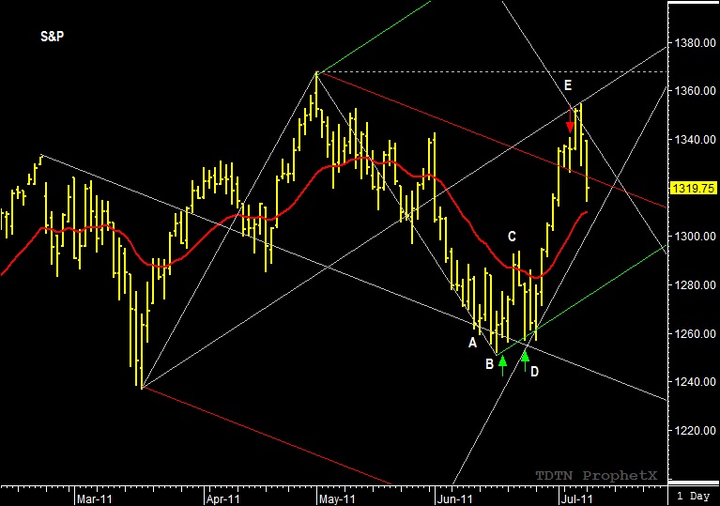The width and height of the screenshot is (720, 506).
Task: Select the green up arrow beside B
Action: click(502, 365)
